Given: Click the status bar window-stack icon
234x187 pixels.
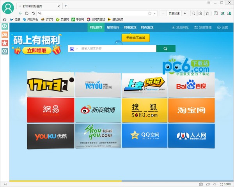Looking at the screenshot, I should [x=208, y=184].
